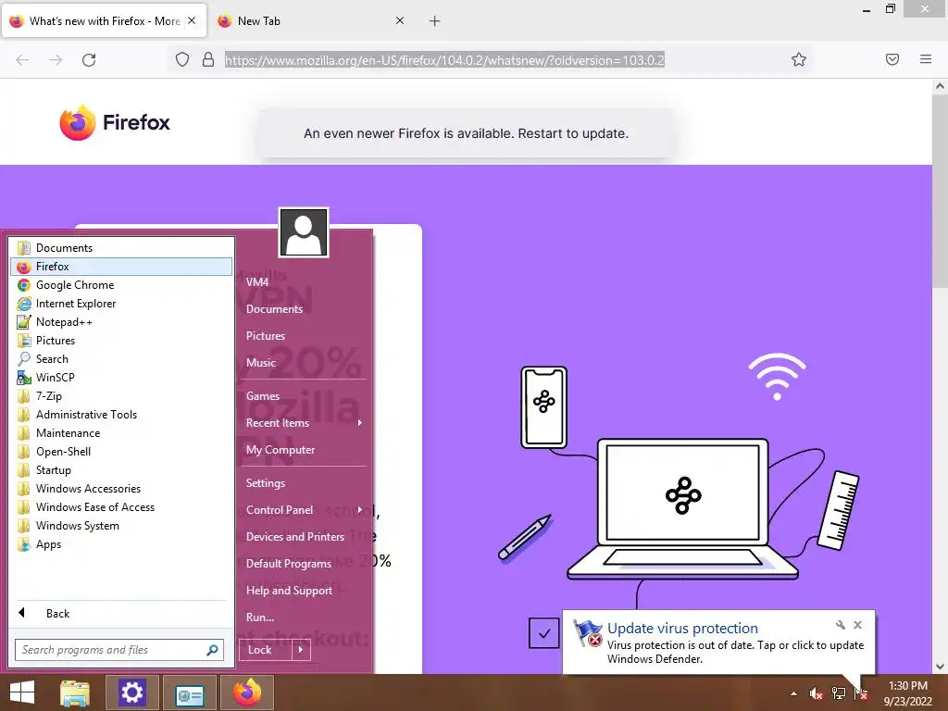
Task: Open the card-window app on taskbar
Action: [189, 692]
